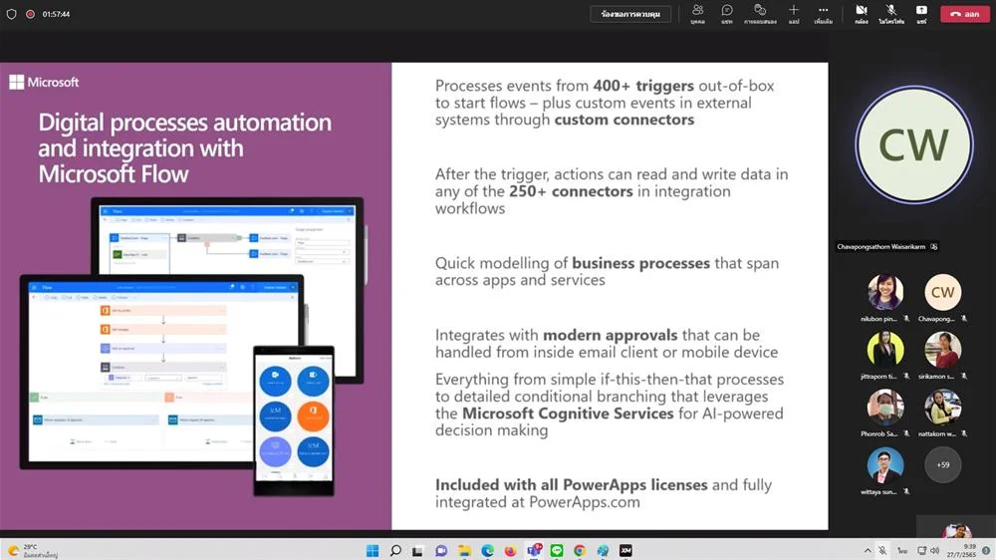
Task: Click muted mic icon next to wittaya sun
Action: 906,491
